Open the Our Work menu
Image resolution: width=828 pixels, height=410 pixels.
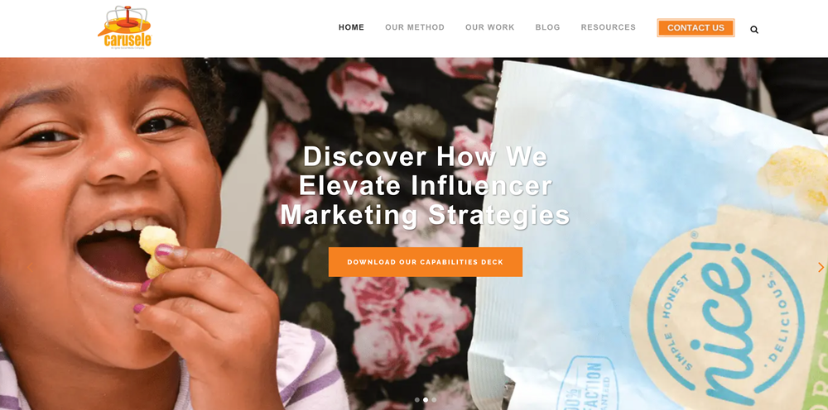[x=489, y=27]
